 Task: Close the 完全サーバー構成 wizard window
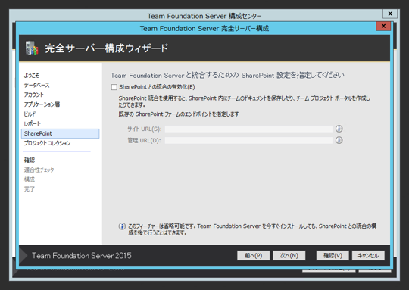click(x=383, y=26)
